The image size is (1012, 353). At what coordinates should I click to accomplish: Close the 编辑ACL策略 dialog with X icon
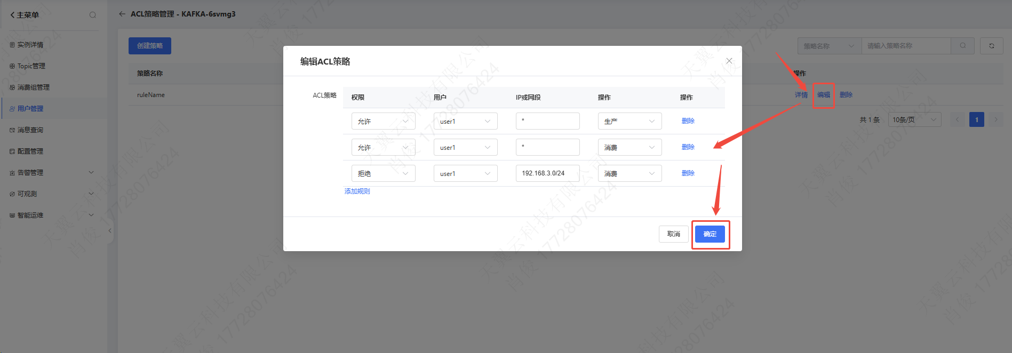click(729, 61)
